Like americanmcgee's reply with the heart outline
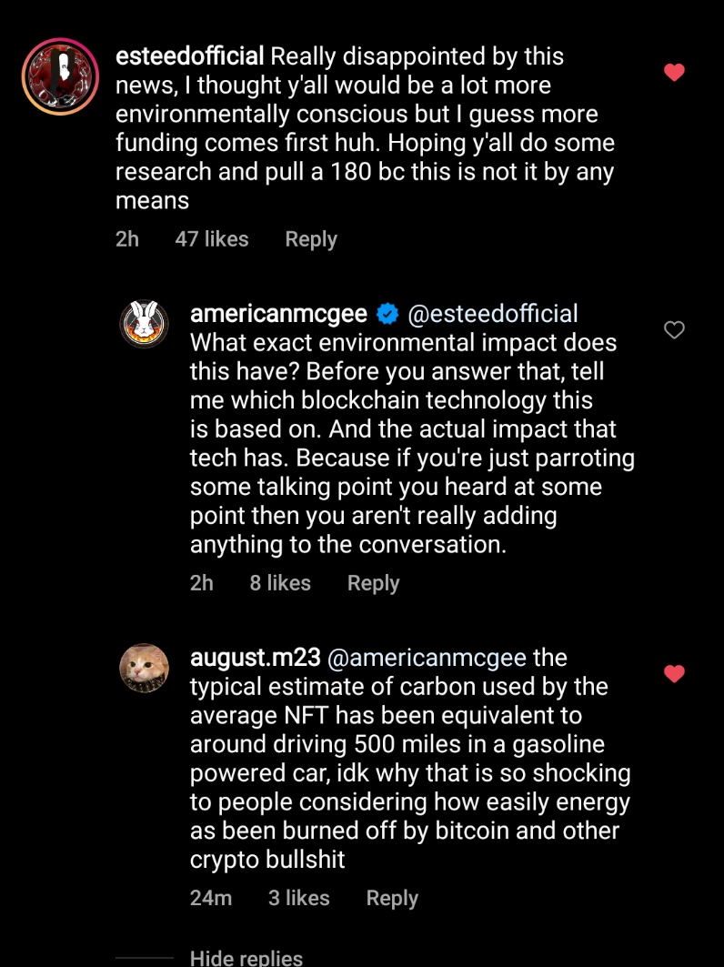The width and height of the screenshot is (724, 967). click(674, 330)
